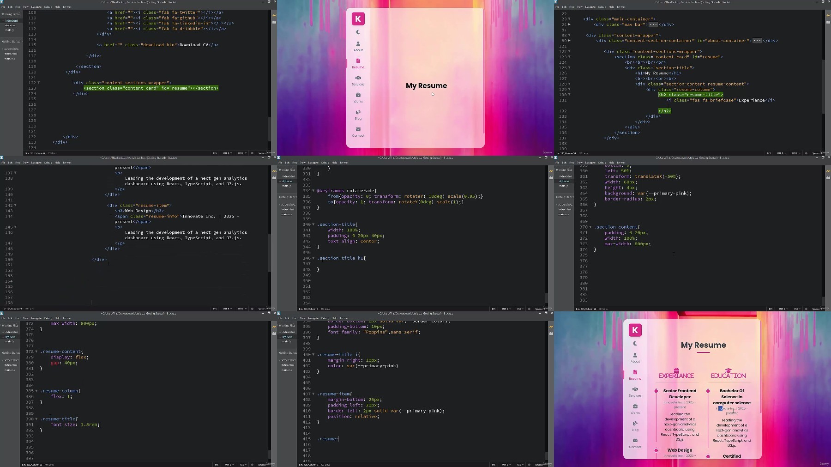Open style.css working file in .resume-content editor sidebar
831x467 pixels.
click(11, 337)
